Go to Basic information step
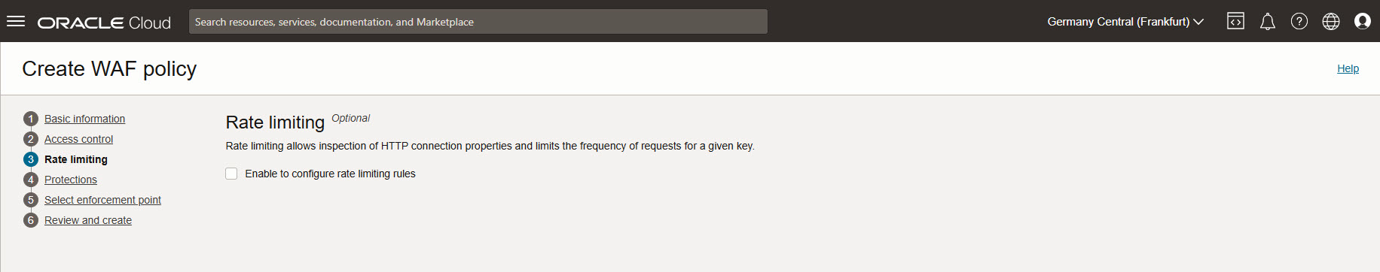This screenshot has height=272, width=1380. pos(84,119)
